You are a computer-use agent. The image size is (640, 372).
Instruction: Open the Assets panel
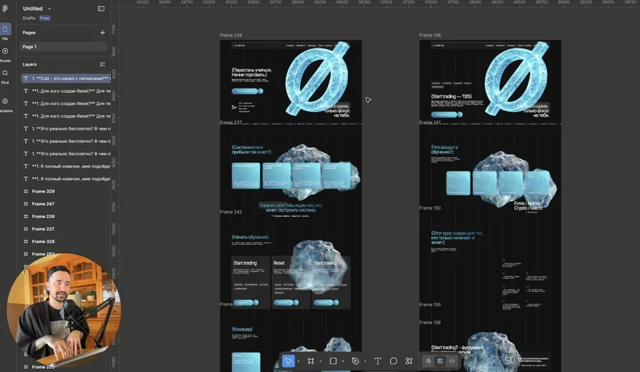[5, 54]
